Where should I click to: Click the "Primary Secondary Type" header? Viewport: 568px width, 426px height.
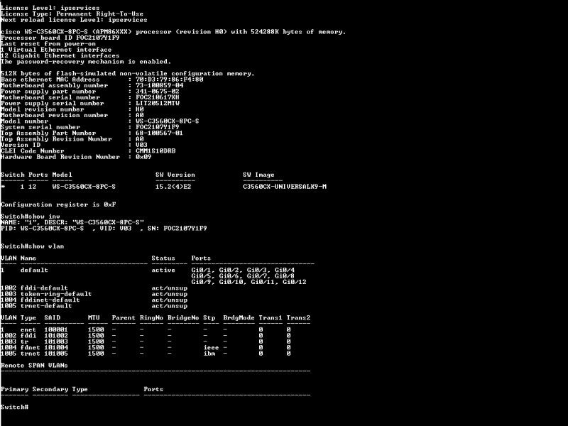44,389
